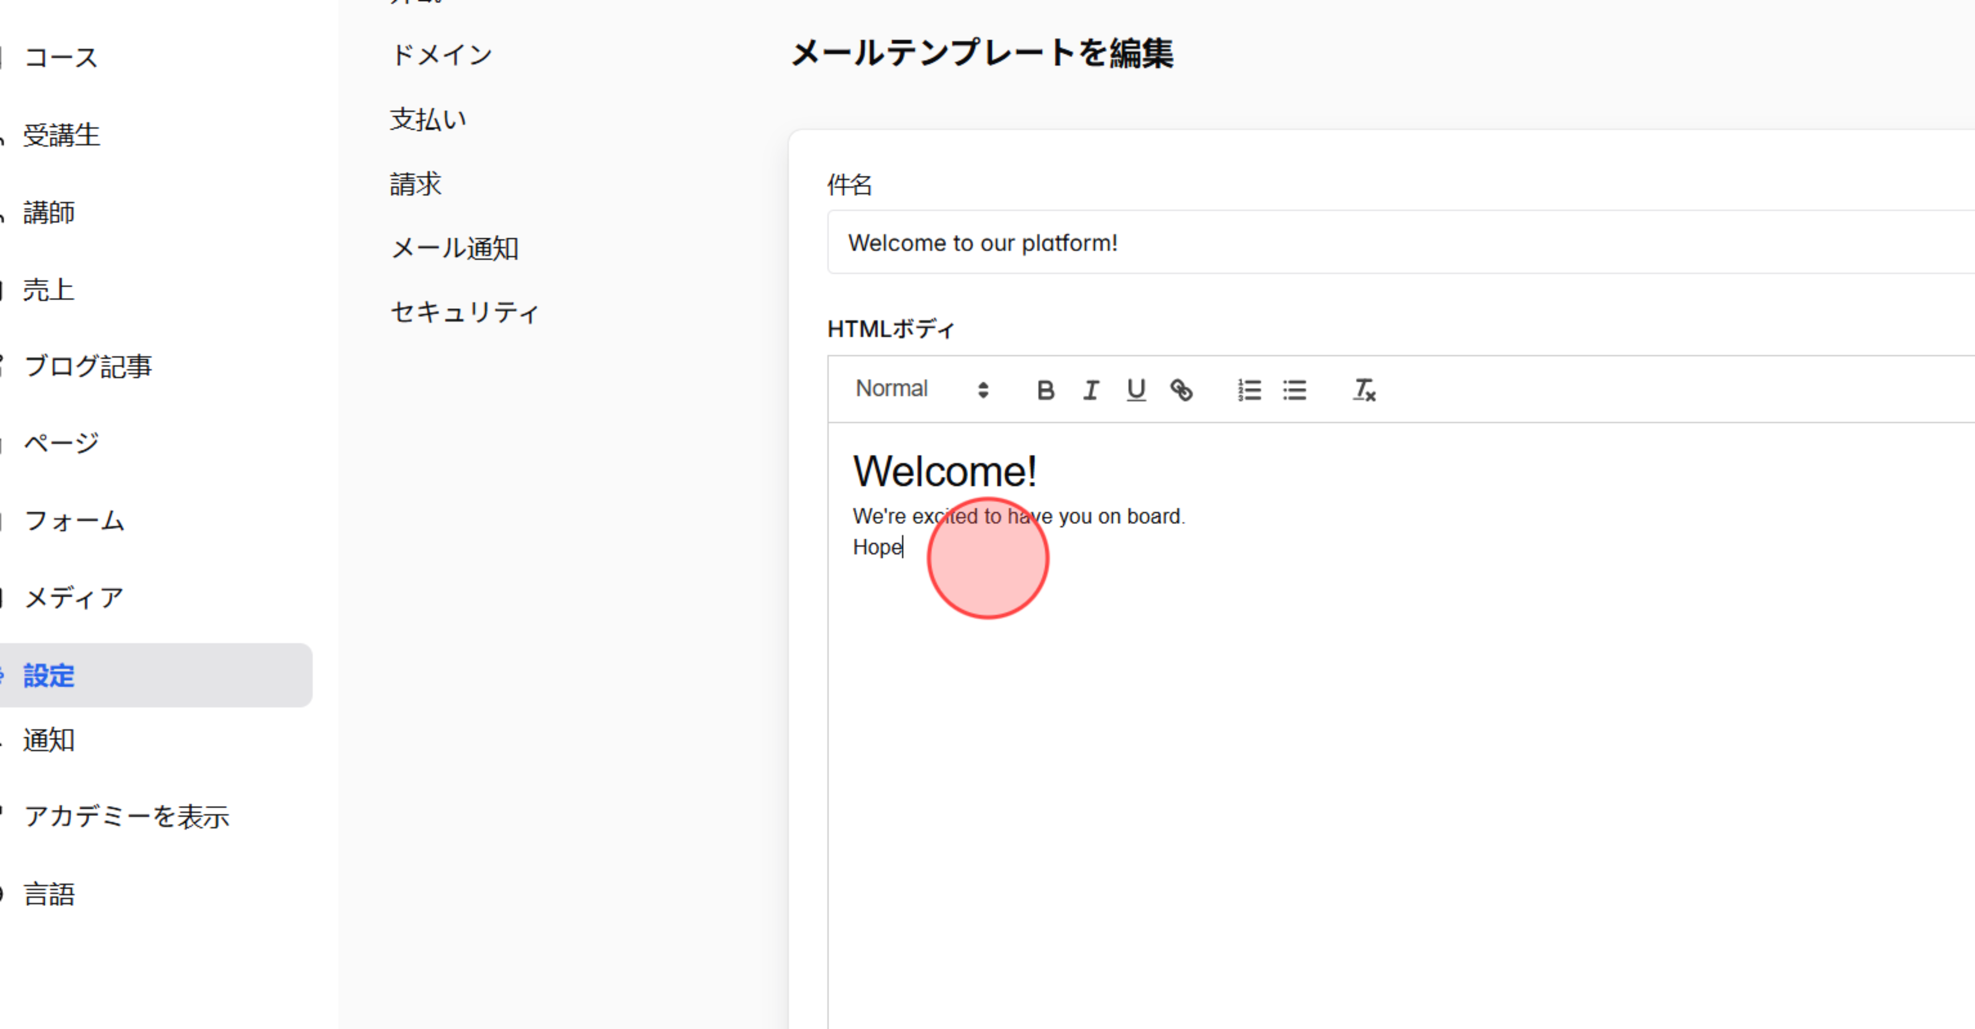The image size is (1975, 1029).
Task: Show the academy via アカデミーを表示
Action: [x=127, y=817]
